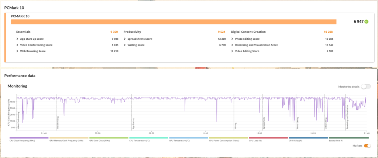Show CPU Temperature legend series

140,140
